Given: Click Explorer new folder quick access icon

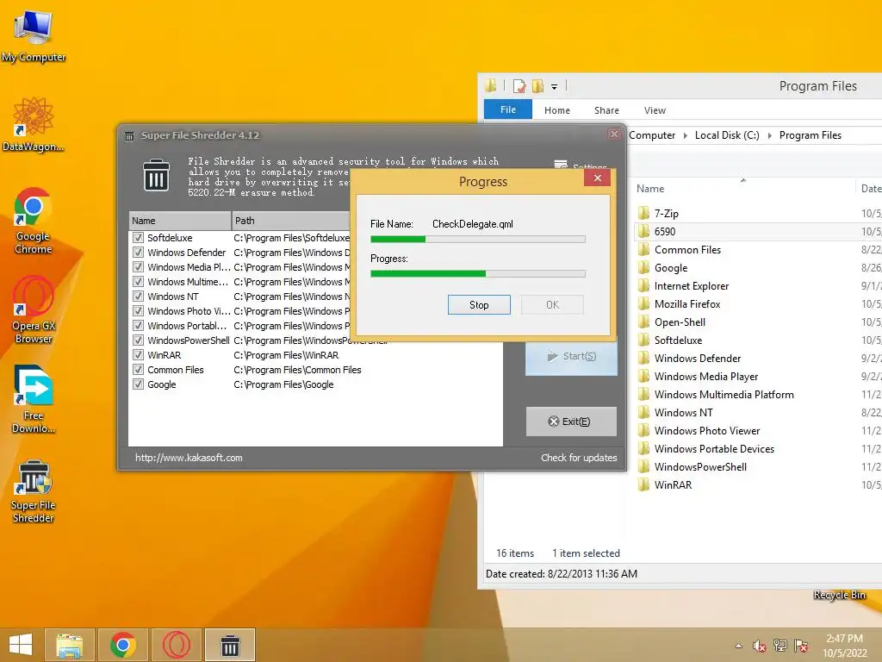Looking at the screenshot, I should tap(537, 86).
